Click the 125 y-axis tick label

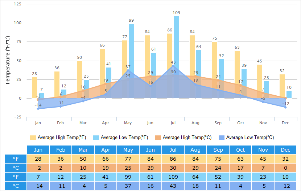(18, 4)
